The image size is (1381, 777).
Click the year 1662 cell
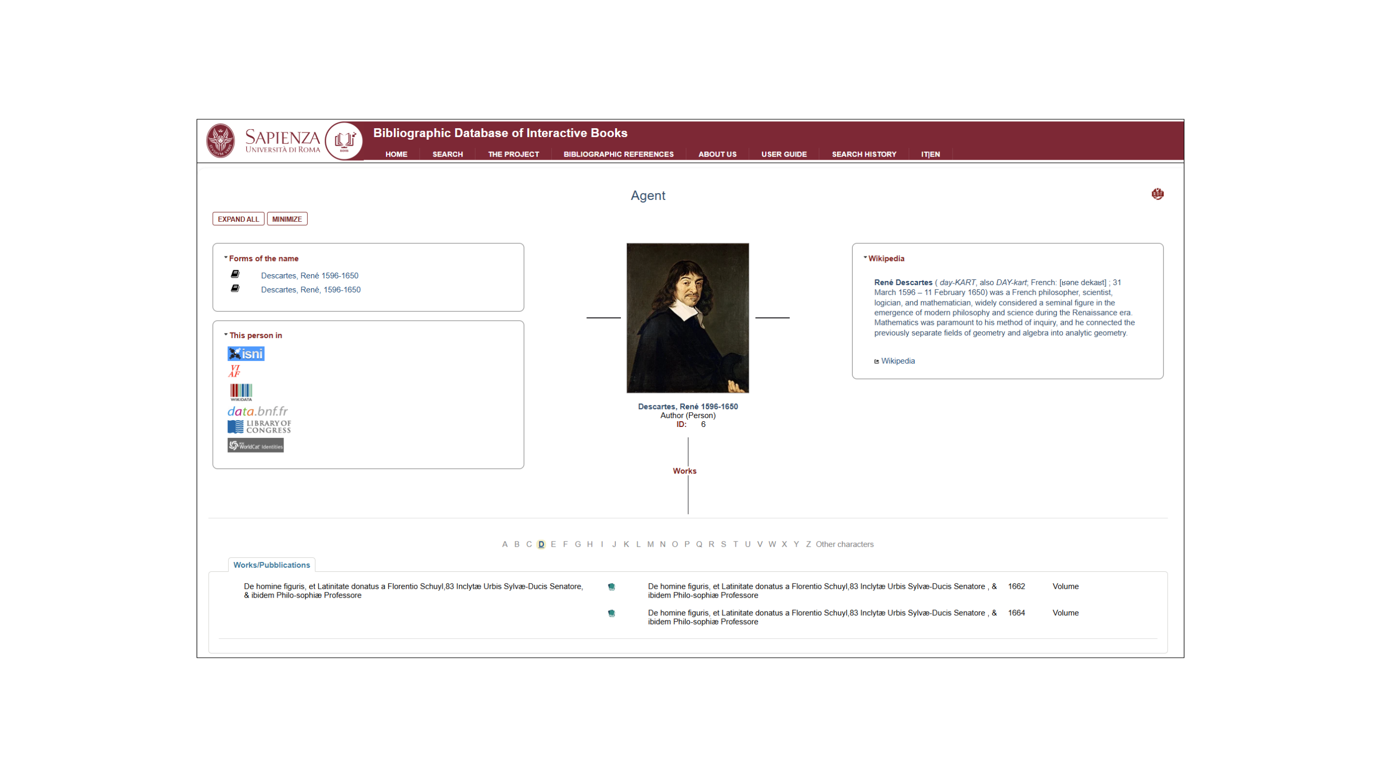point(1016,587)
